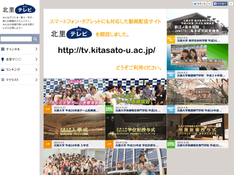The width and height of the screenshot is (234, 175).
Task: Expand the 北里で○○ chevron arrow
Action: click(x=36, y=59)
